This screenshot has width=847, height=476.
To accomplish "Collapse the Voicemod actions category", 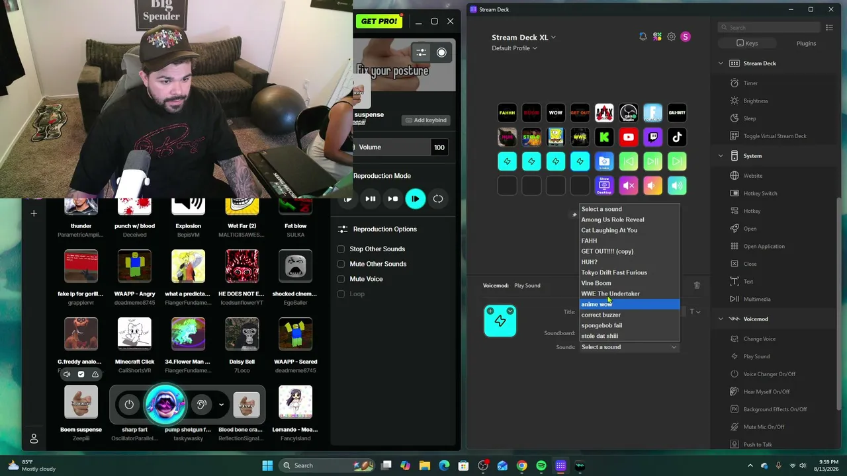I will pyautogui.click(x=721, y=319).
